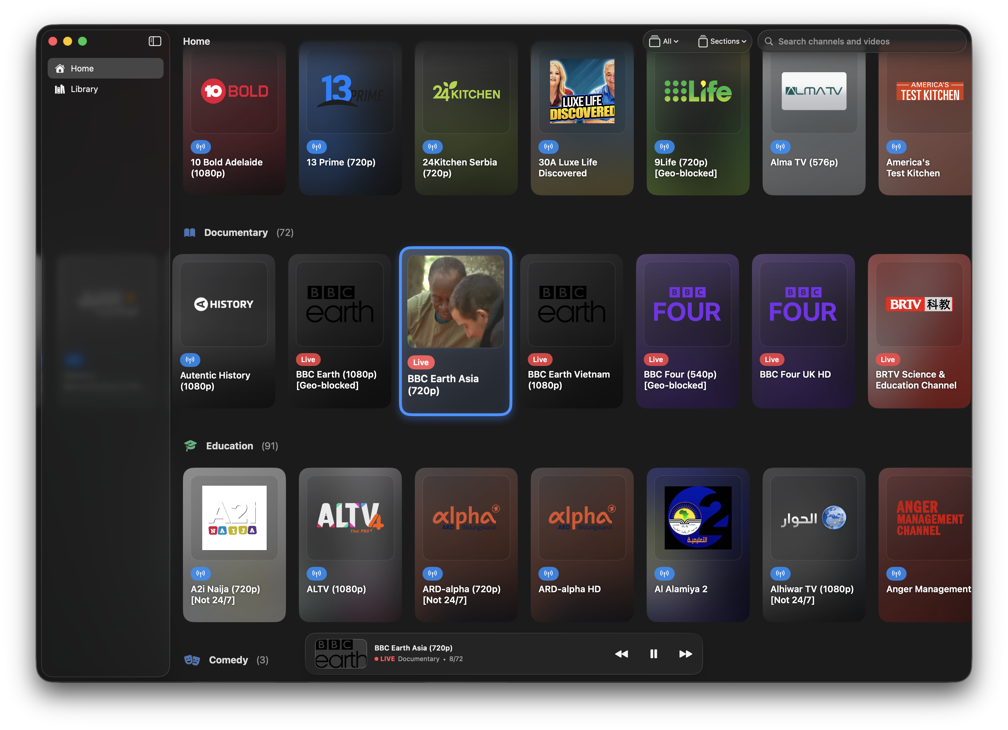The width and height of the screenshot is (1008, 730).
Task: Skip to the next channel
Action: point(686,654)
